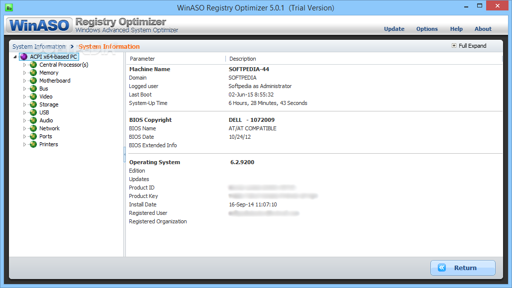Click the splitter collapse handle between panels

click(124, 155)
